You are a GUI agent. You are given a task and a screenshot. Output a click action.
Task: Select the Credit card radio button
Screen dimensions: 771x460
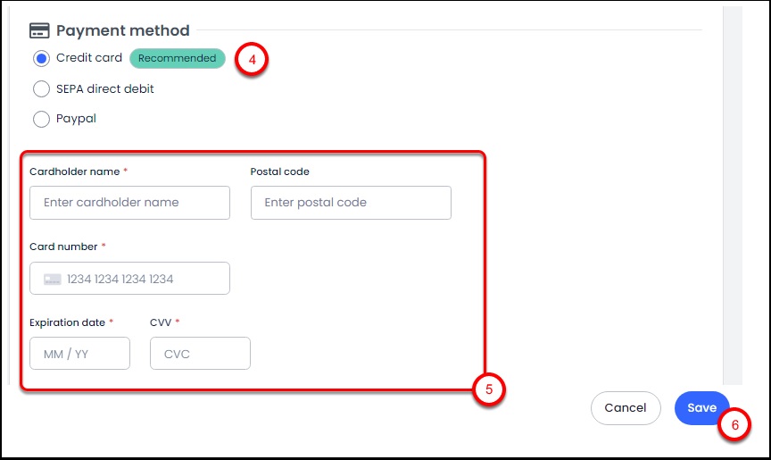click(x=41, y=59)
